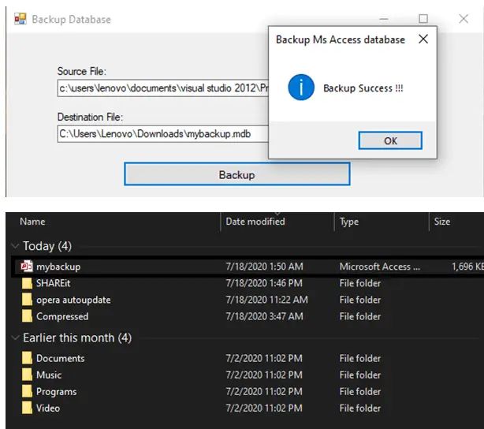
Task: Click the Today (4) group heading
Action: pos(47,246)
